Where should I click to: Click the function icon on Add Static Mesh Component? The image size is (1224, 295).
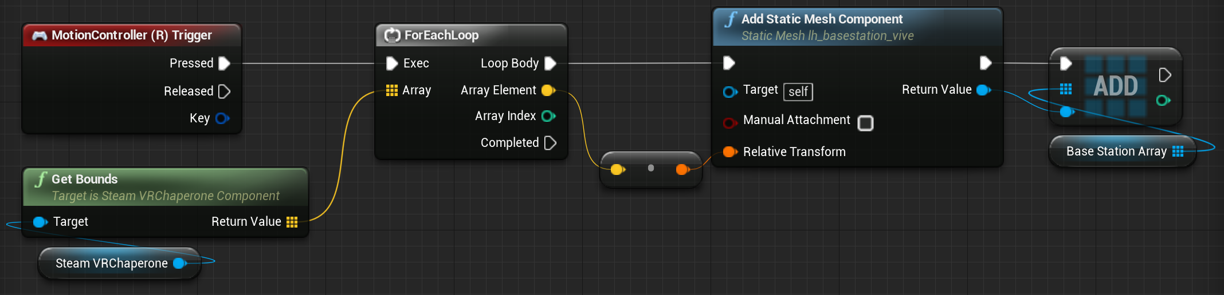(x=730, y=20)
